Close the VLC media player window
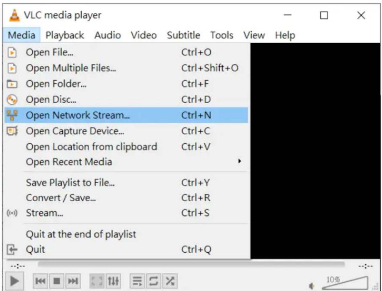The height and width of the screenshot is (291, 382). [361, 15]
